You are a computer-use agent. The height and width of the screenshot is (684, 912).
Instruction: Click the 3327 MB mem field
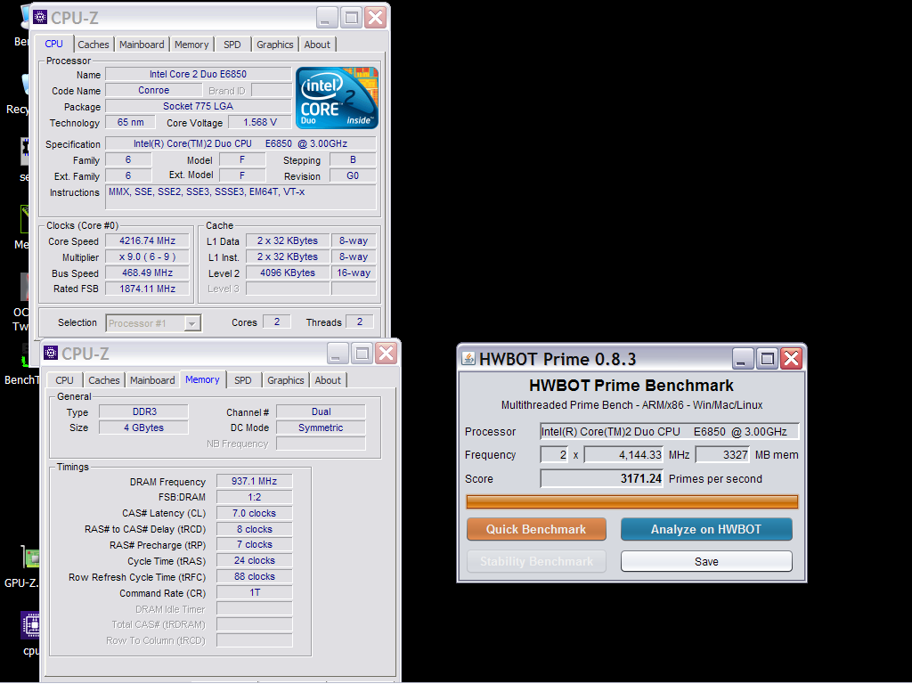click(x=722, y=455)
